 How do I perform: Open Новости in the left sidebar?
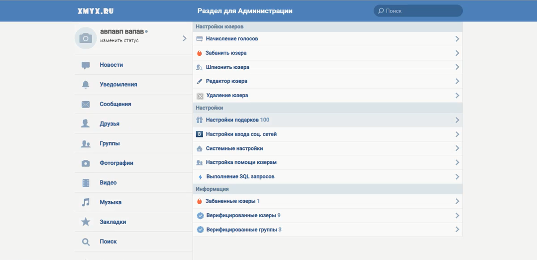111,65
